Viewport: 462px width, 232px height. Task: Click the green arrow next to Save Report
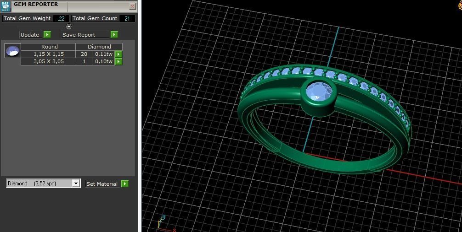coord(114,35)
